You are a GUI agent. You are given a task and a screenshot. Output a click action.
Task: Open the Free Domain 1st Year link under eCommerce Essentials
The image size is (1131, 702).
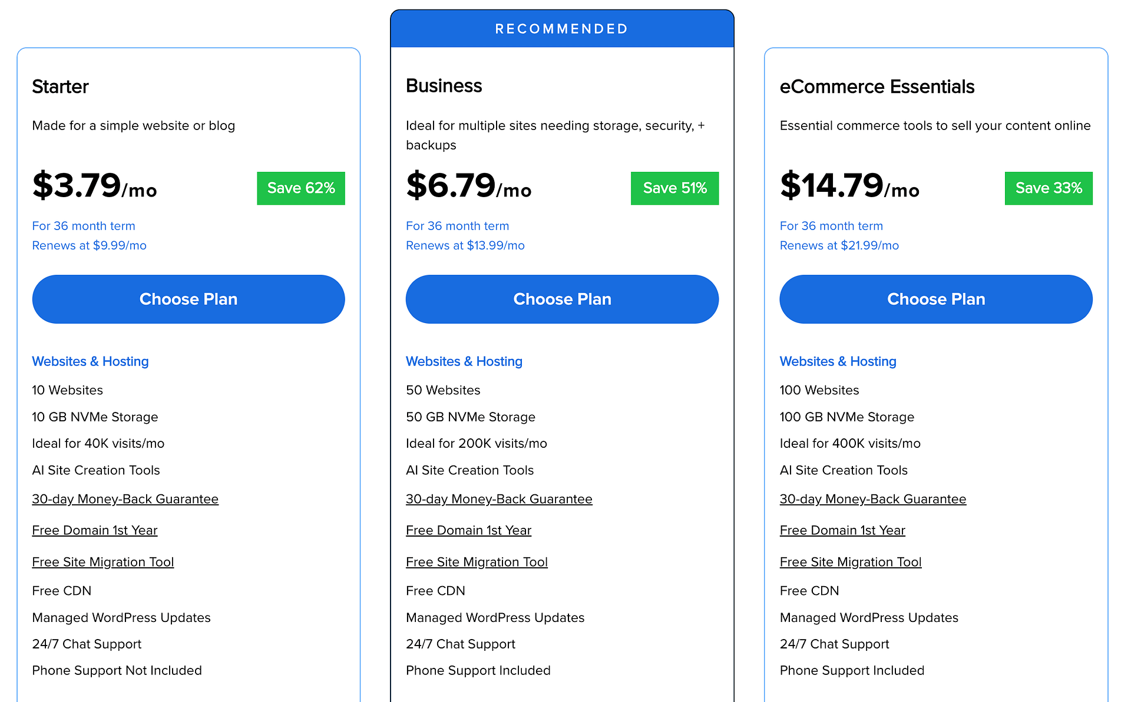click(842, 530)
